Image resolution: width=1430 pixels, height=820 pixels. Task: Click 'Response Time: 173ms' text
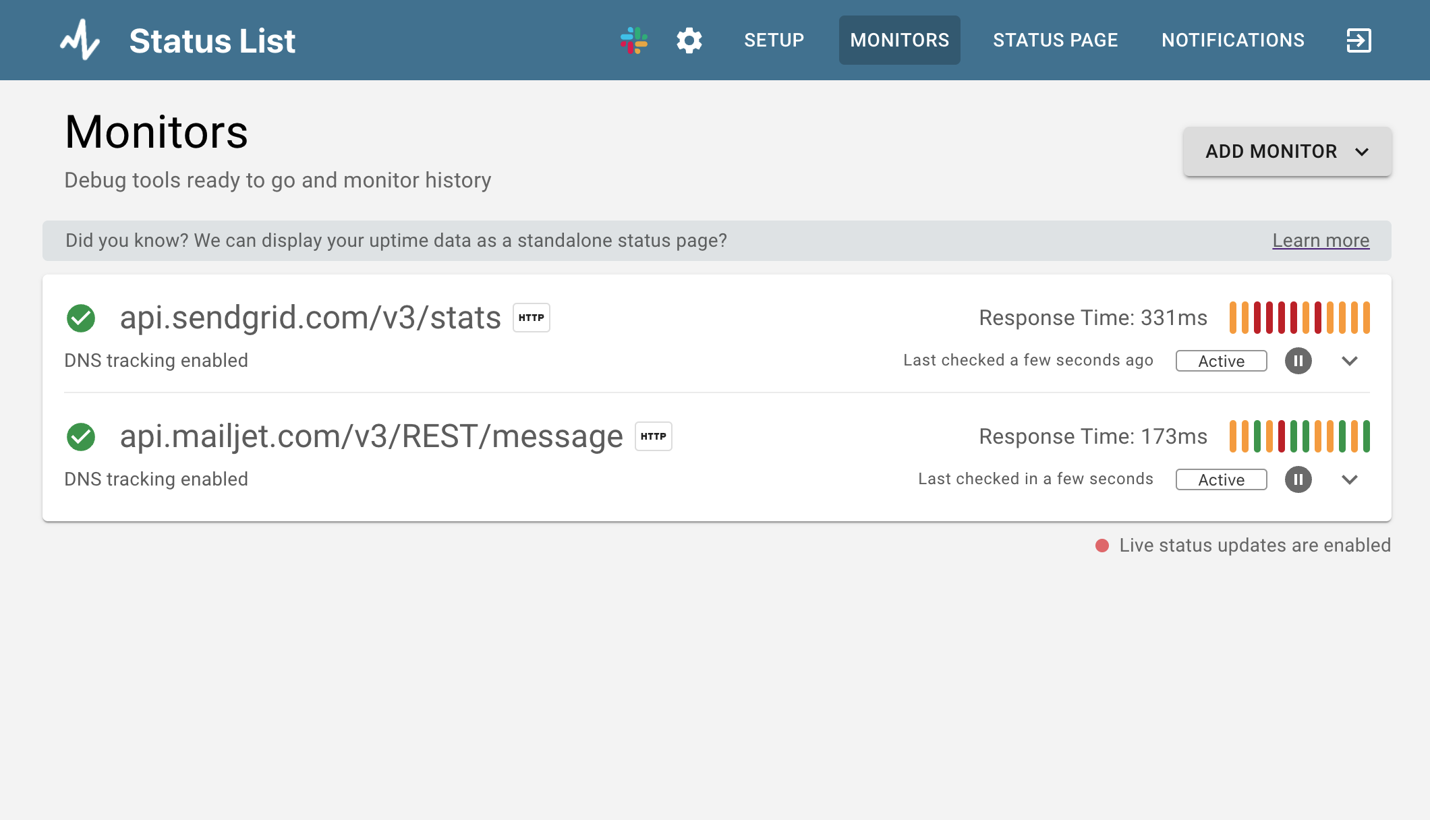(x=1093, y=436)
